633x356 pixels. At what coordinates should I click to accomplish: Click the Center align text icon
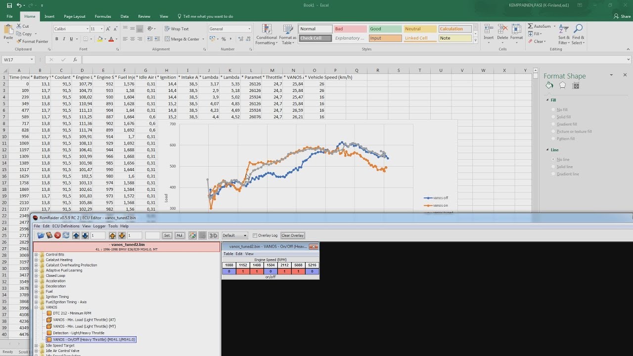[x=133, y=39]
